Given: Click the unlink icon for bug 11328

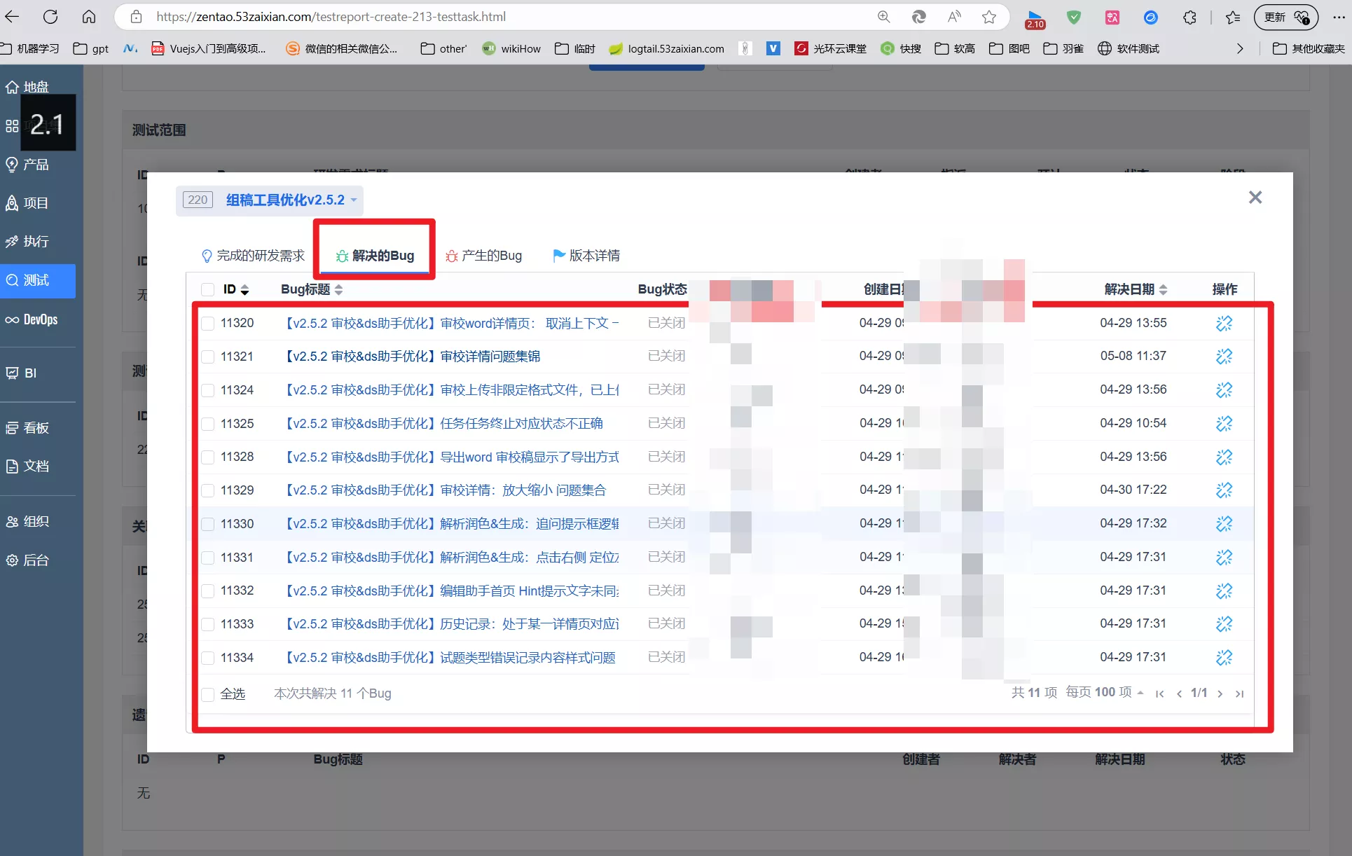Looking at the screenshot, I should click(1224, 457).
